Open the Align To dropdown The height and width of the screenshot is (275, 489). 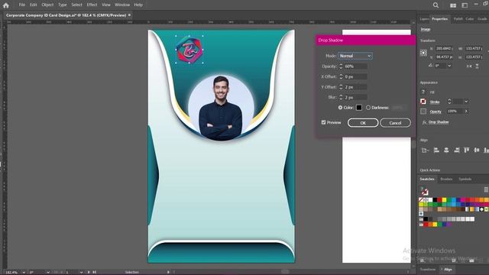[x=425, y=150]
